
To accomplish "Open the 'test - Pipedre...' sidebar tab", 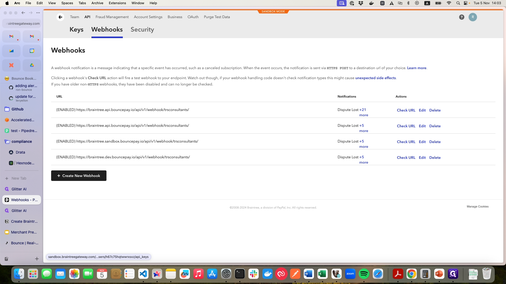I will (x=22, y=131).
